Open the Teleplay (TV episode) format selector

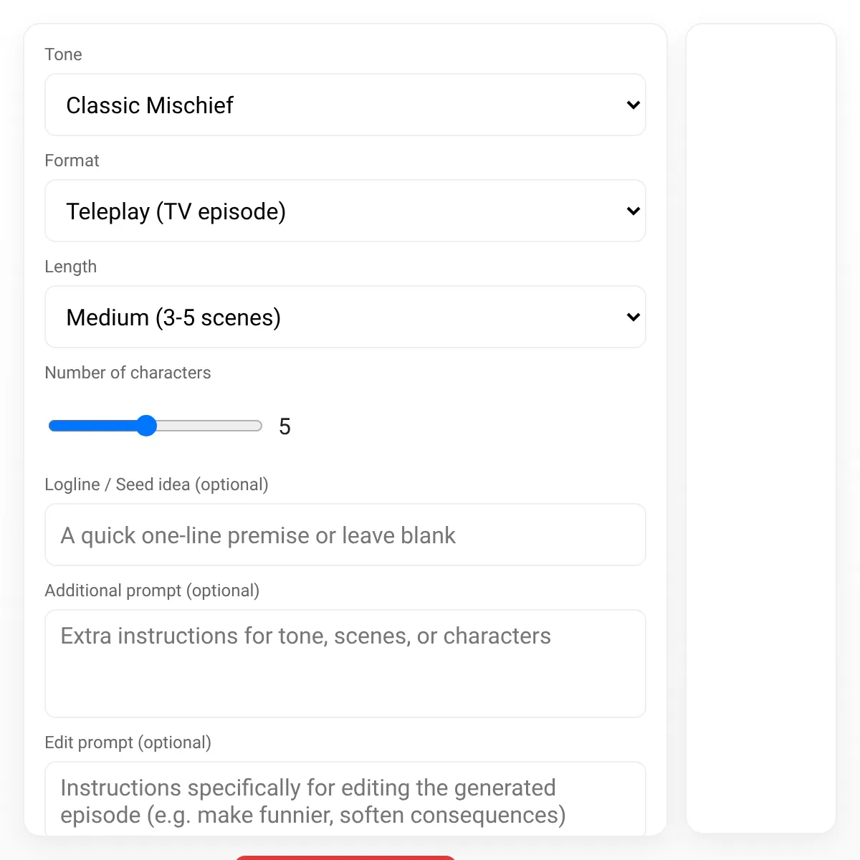(x=345, y=211)
